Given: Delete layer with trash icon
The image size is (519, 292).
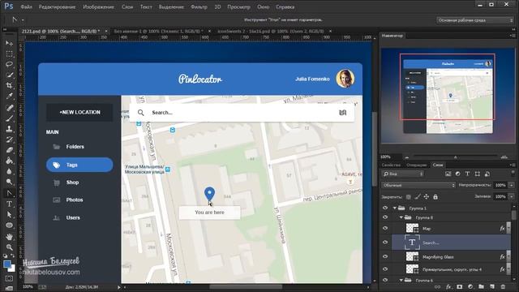Looking at the screenshot, I should point(503,286).
